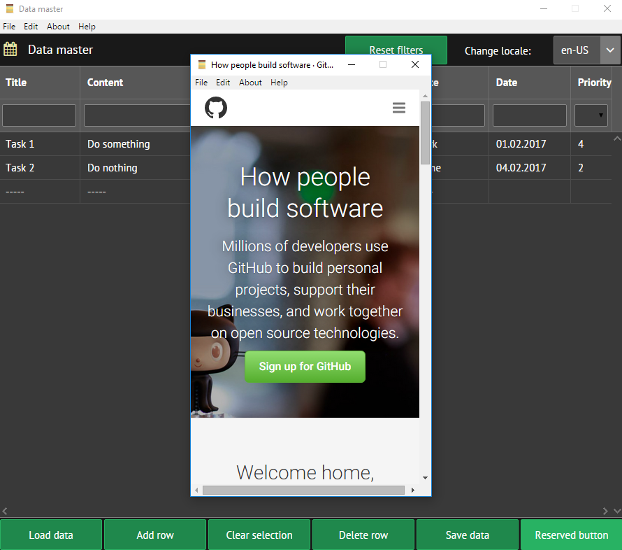Open Edit menu in GitHub popup window
This screenshot has height=550, width=622.
pos(223,83)
